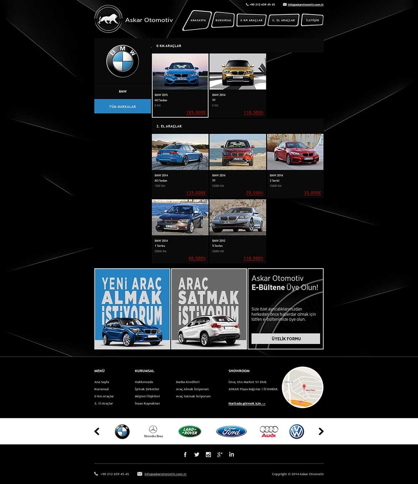The width and height of the screenshot is (418, 484).
Task: Click the Askar Otomotiv site title text
Action: point(149,20)
